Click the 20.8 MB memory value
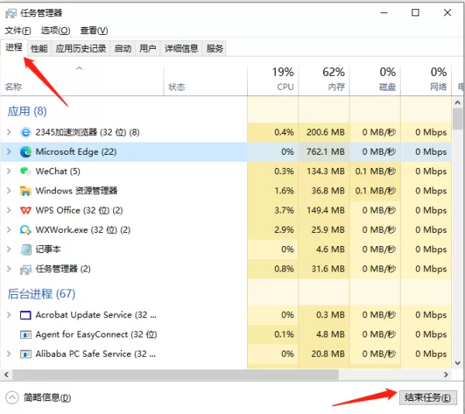Viewport: 465px width, 414px height. 328,354
